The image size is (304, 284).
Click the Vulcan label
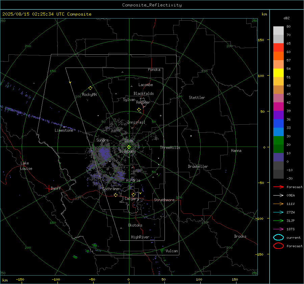[x=172, y=251]
